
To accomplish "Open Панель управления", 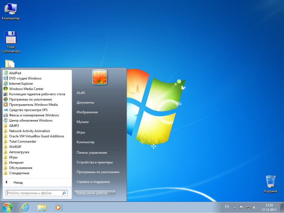I will 92,153.
